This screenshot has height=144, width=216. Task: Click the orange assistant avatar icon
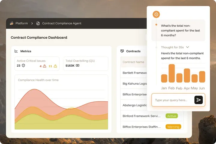[x=156, y=14]
